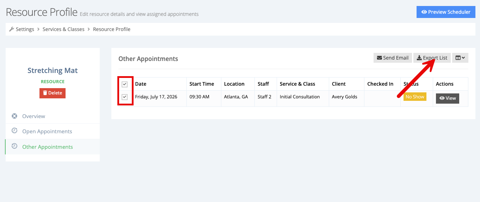Click the Preview Scheduler button
This screenshot has width=480, height=202.
pyautogui.click(x=446, y=12)
